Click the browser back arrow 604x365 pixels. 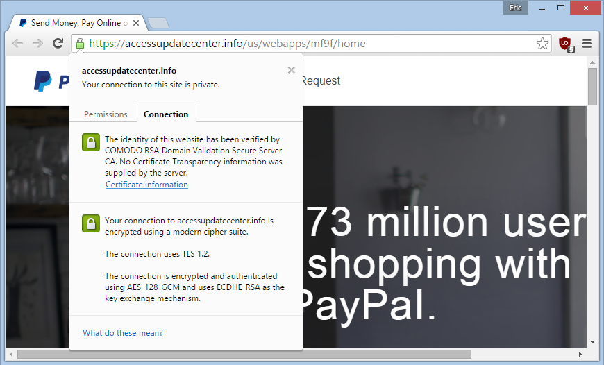(18, 44)
